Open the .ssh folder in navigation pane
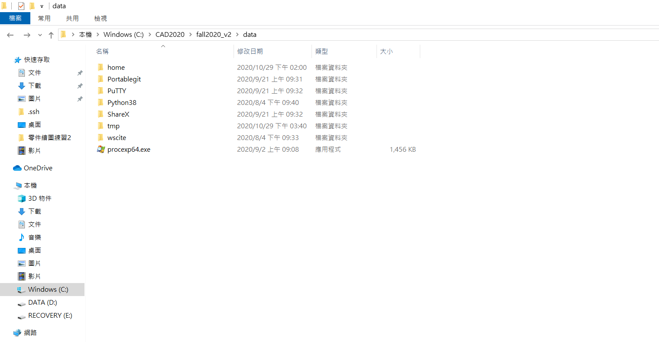659x342 pixels. pyautogui.click(x=34, y=112)
